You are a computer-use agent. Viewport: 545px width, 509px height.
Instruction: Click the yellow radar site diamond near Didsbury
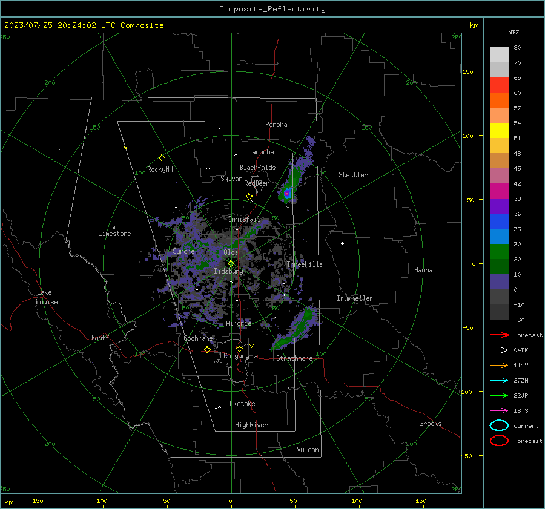coord(231,264)
